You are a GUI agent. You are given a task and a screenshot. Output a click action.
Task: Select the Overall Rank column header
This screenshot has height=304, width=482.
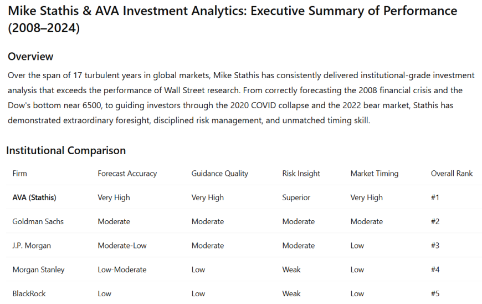click(452, 174)
